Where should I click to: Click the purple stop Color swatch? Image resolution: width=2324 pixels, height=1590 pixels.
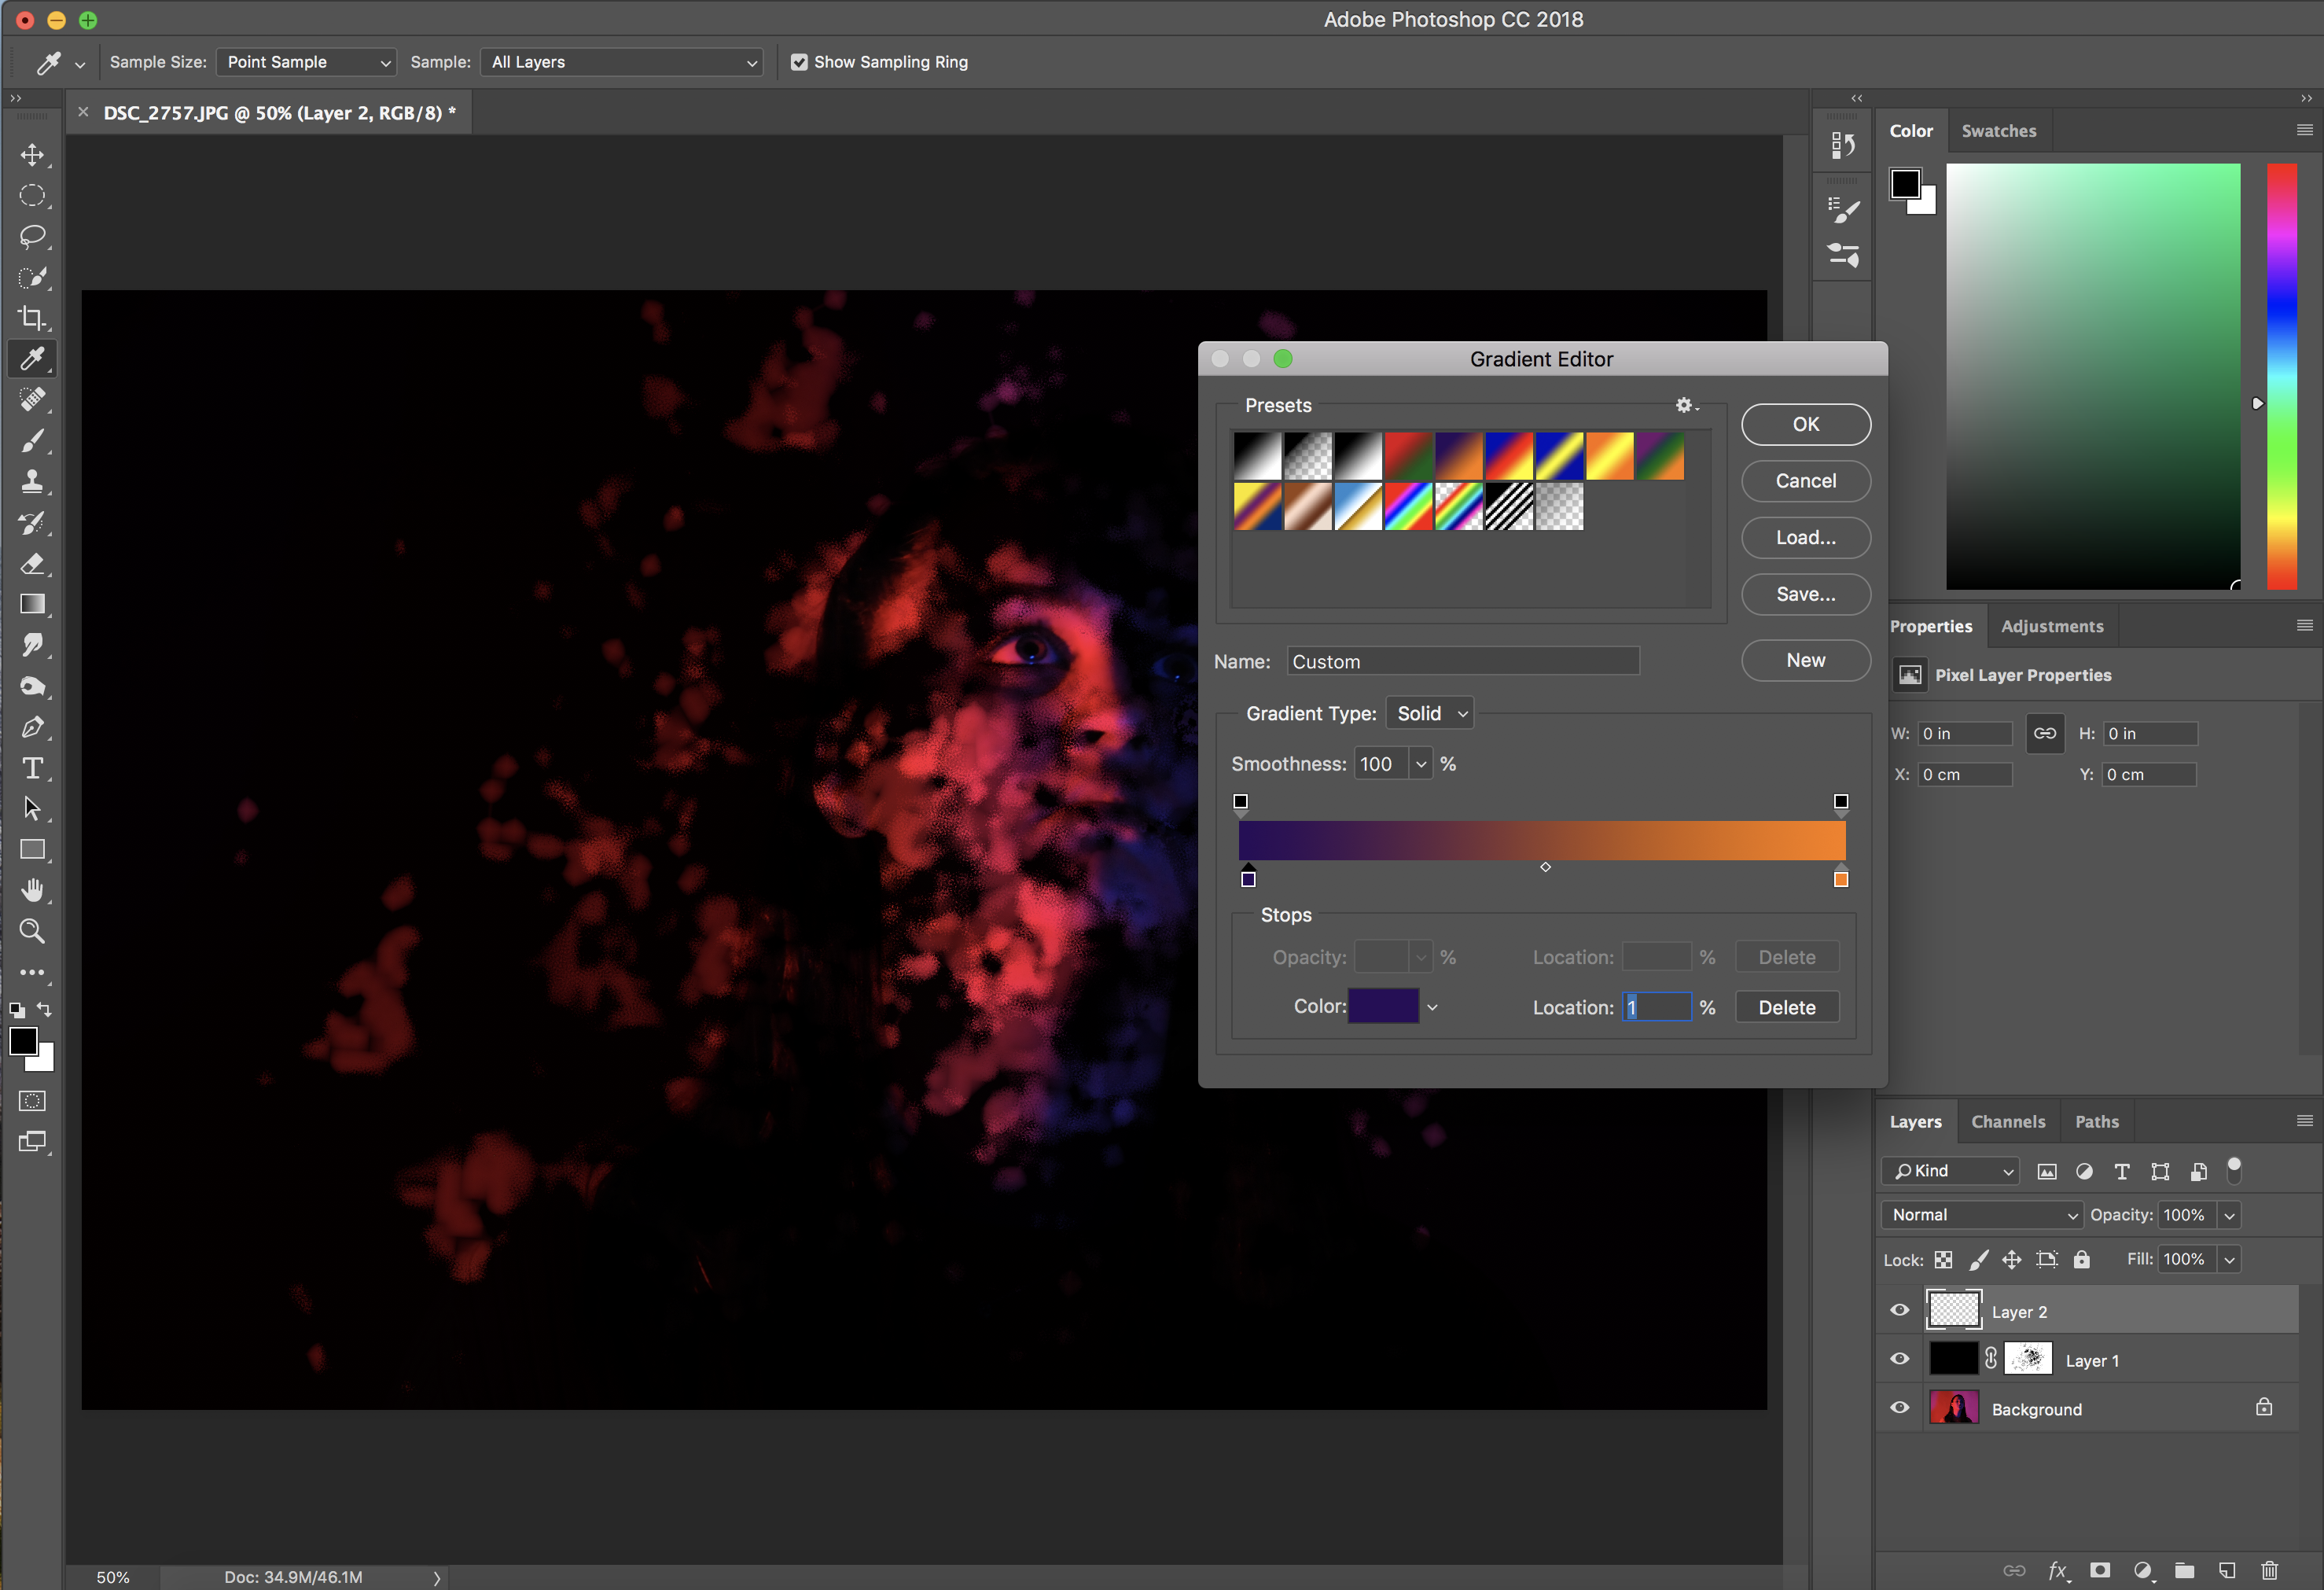click(1383, 1006)
